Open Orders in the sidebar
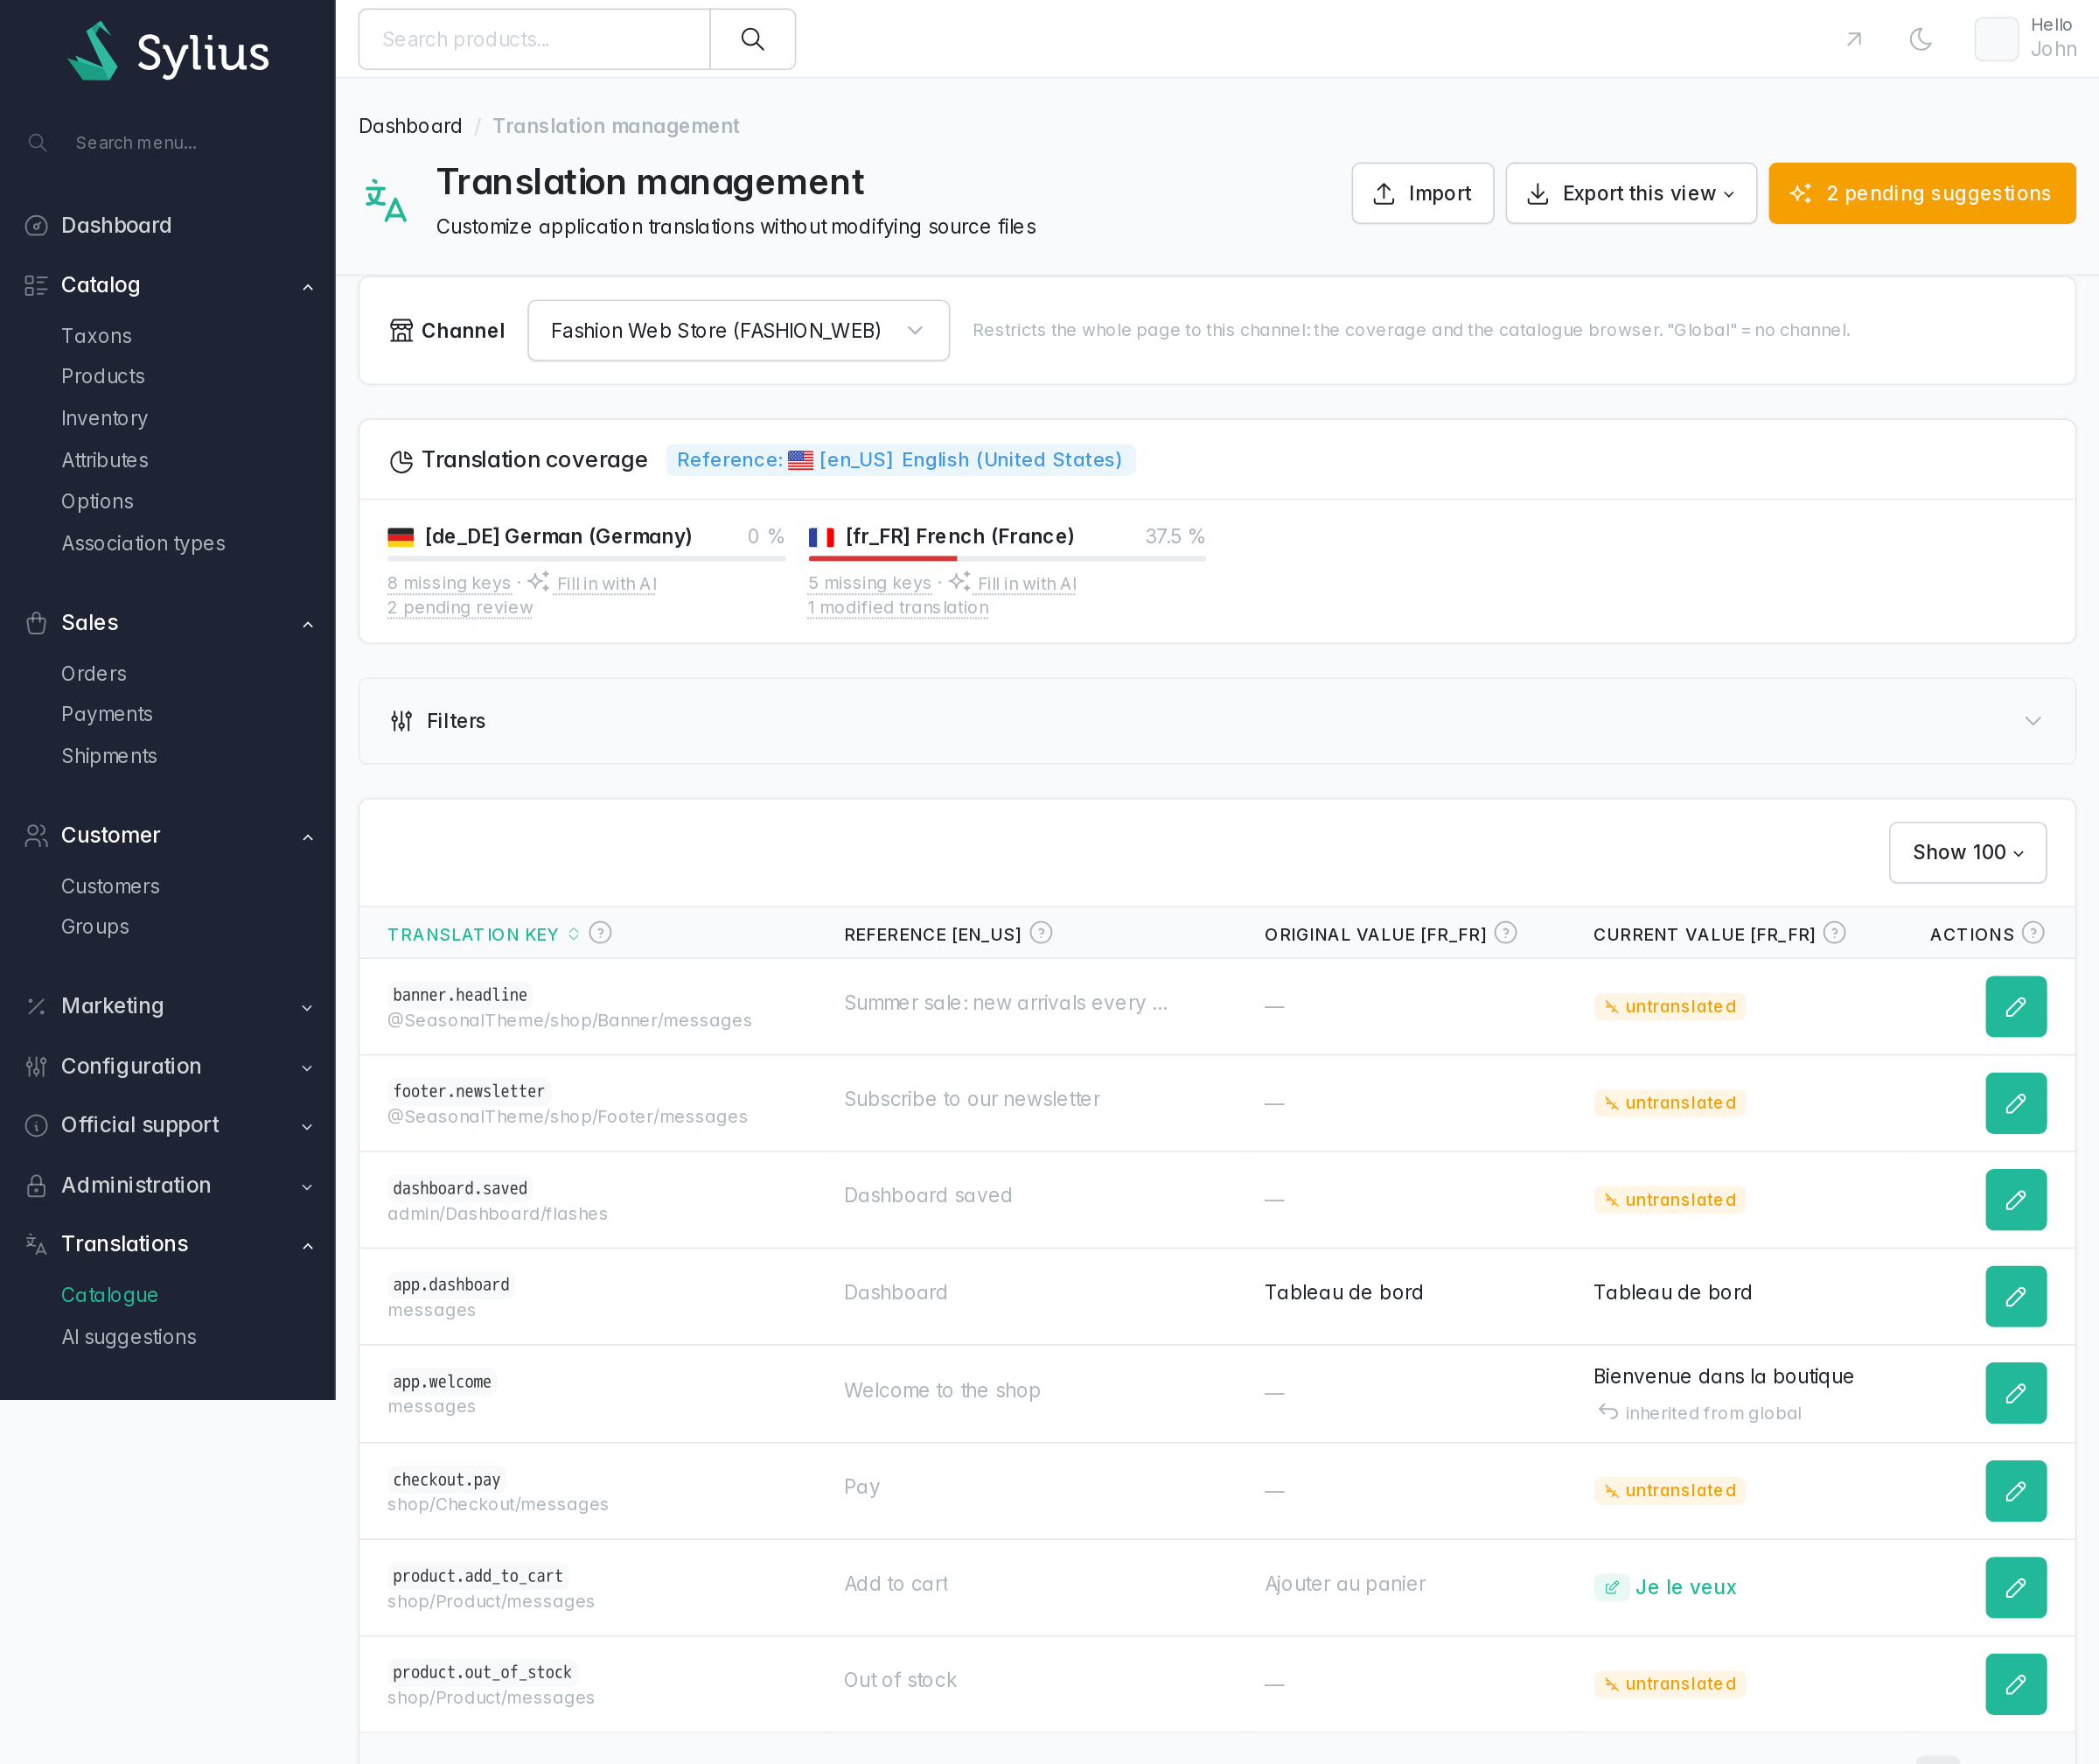Screen dimensions: 2099x1764 [x=94, y=673]
